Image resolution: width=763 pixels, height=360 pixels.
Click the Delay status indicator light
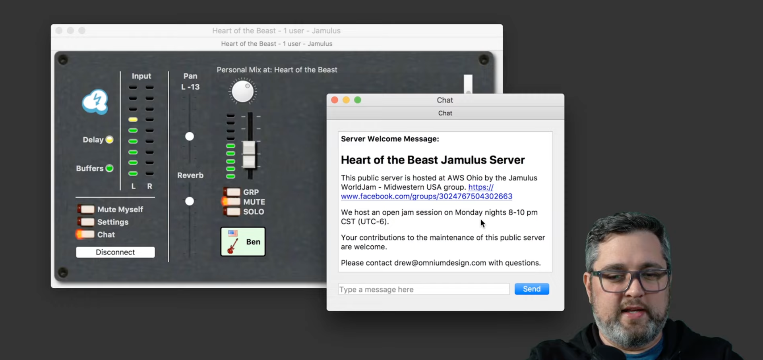109,140
